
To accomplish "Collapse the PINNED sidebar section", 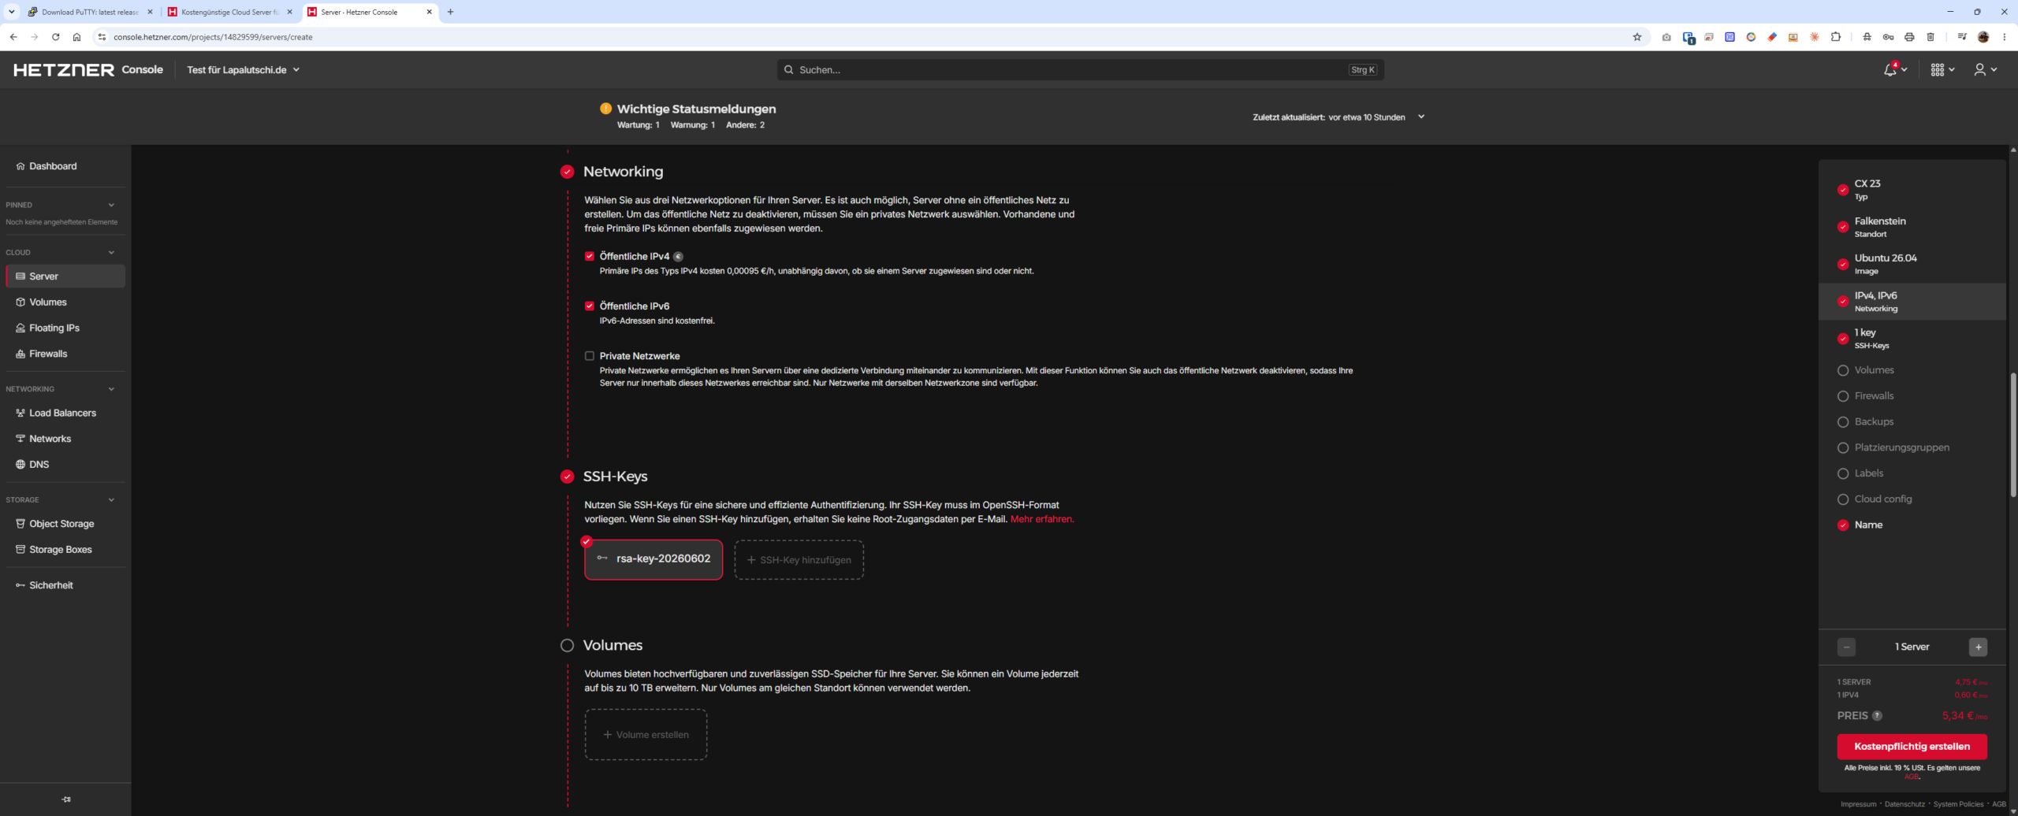I will 111,205.
